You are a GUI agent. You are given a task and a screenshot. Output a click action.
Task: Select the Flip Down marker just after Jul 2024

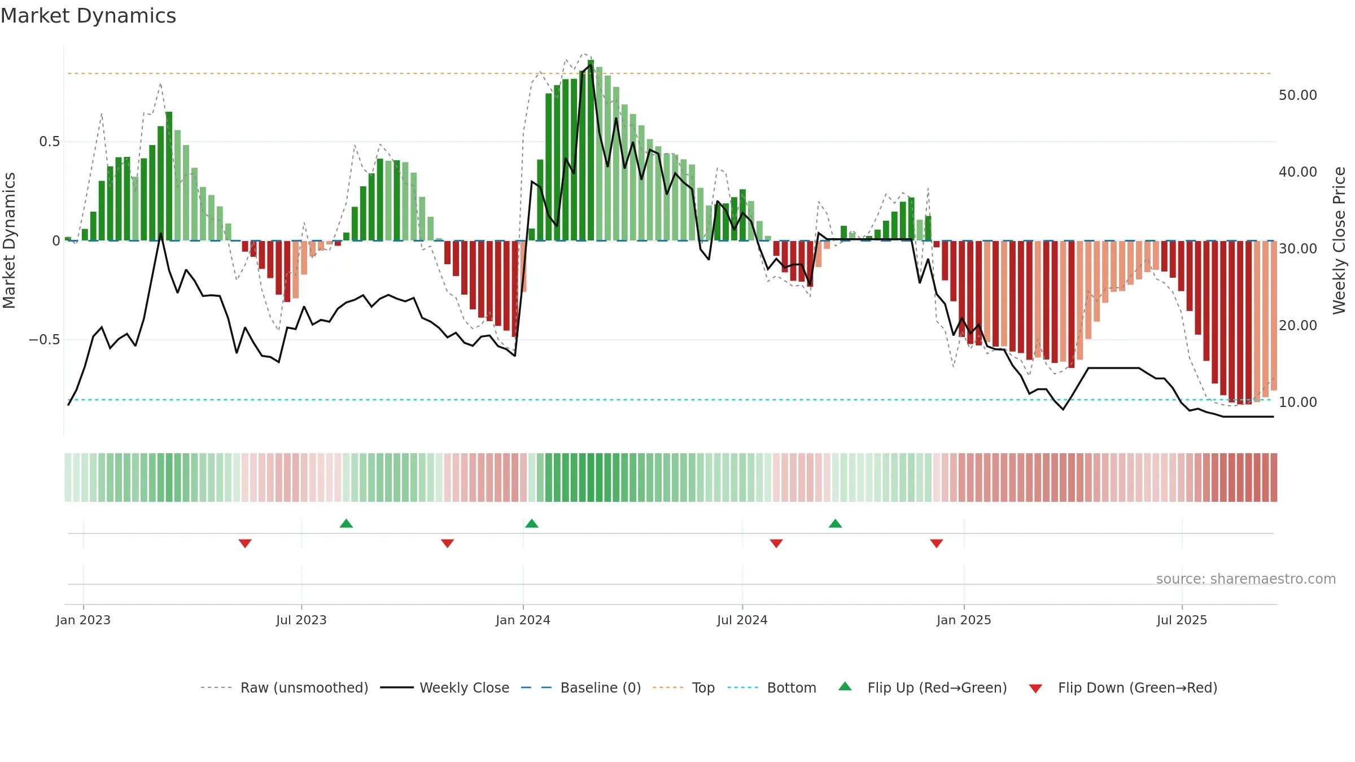(x=776, y=543)
